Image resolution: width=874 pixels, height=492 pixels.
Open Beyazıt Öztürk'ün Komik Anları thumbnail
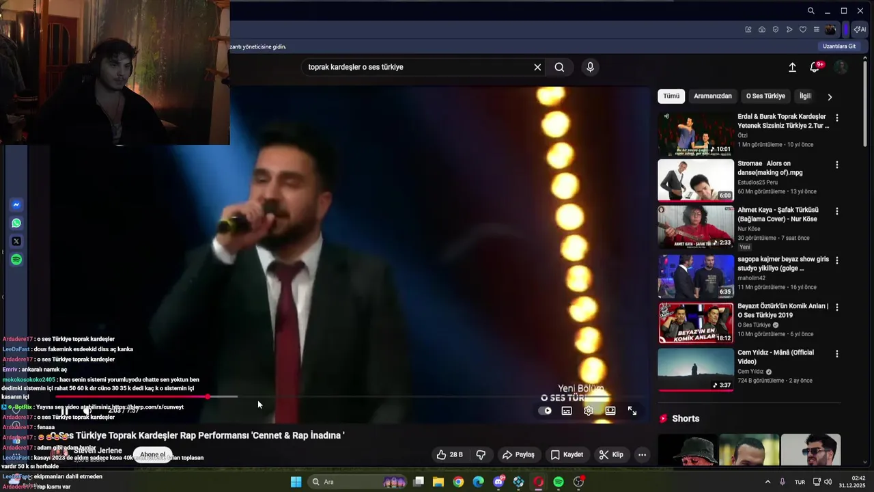tap(696, 323)
